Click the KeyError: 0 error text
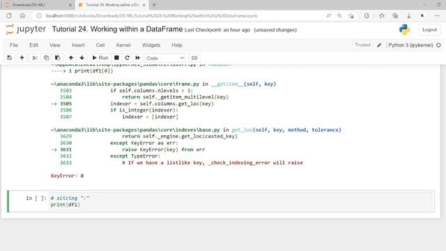This screenshot has width=446, height=251. [67, 176]
